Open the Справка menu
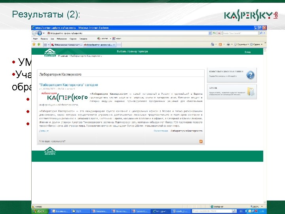The width and height of the screenshot is (285, 214). [x=83, y=39]
